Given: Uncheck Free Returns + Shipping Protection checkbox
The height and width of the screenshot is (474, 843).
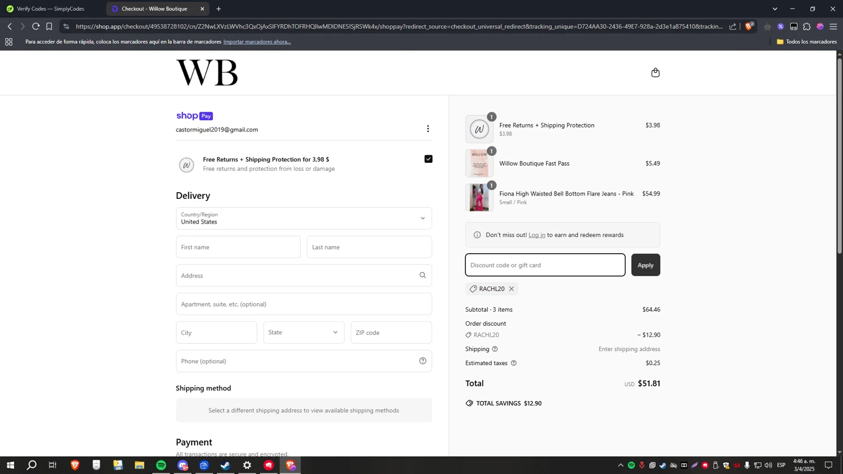Looking at the screenshot, I should (428, 159).
